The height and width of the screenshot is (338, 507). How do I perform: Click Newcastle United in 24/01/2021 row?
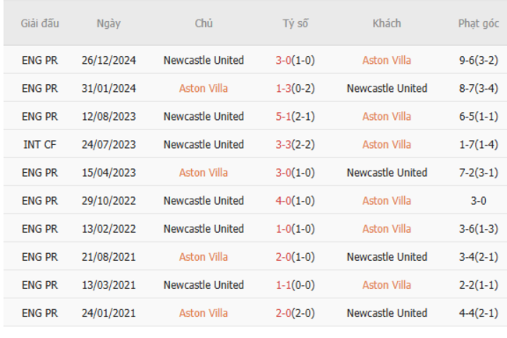386,312
